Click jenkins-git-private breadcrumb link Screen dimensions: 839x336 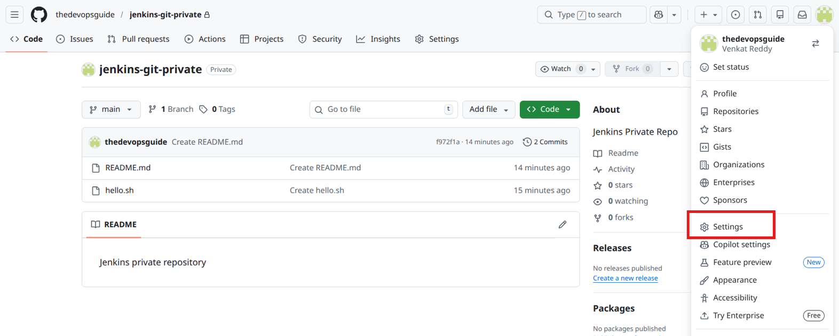(165, 14)
